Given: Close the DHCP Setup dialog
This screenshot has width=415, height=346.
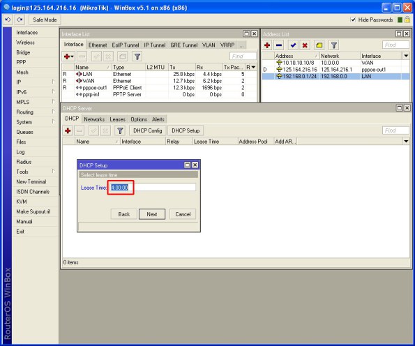Looking at the screenshot, I should point(195,165).
